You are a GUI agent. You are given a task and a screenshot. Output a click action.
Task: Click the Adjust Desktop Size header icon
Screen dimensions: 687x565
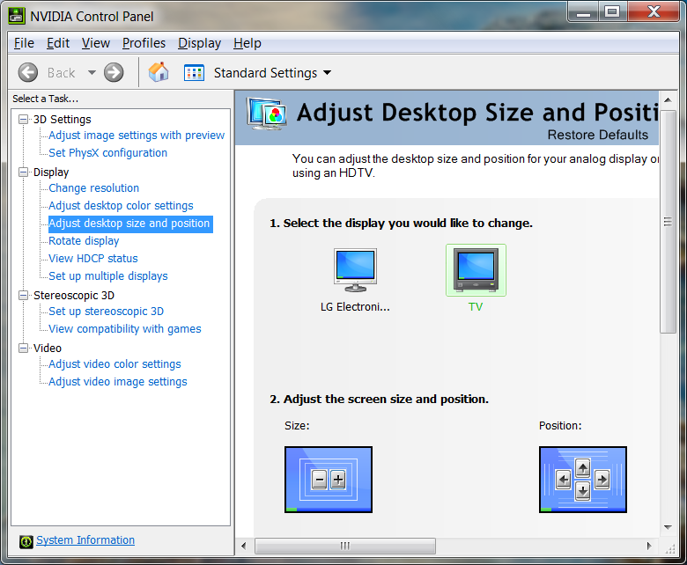(x=267, y=114)
